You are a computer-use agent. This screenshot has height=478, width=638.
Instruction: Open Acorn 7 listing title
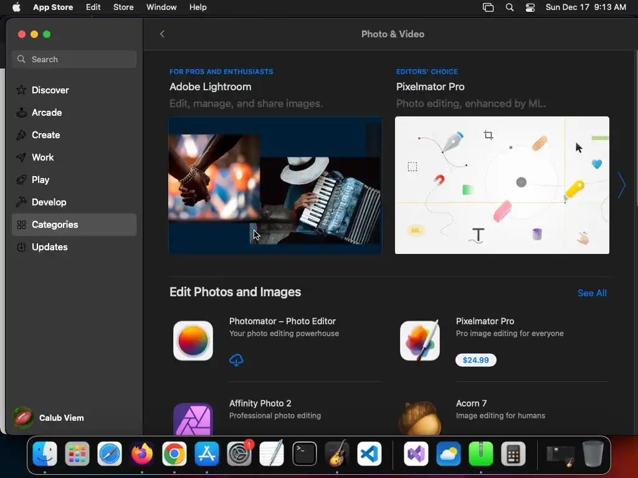(x=471, y=403)
